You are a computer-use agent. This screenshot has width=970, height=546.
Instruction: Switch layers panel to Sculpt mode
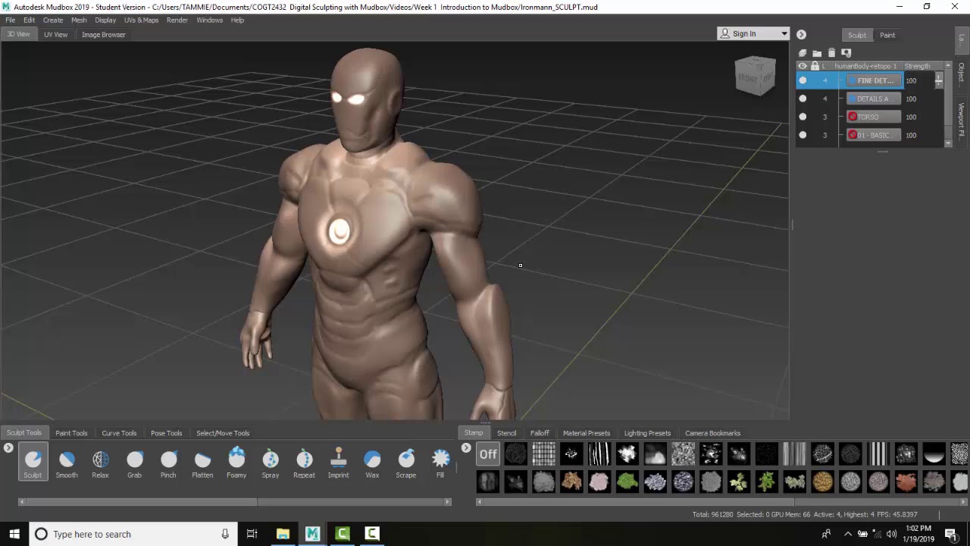tap(857, 35)
